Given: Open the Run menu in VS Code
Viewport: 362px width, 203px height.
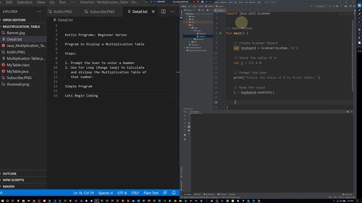Looking at the screenshot, I should pyautogui.click(x=62, y=2).
